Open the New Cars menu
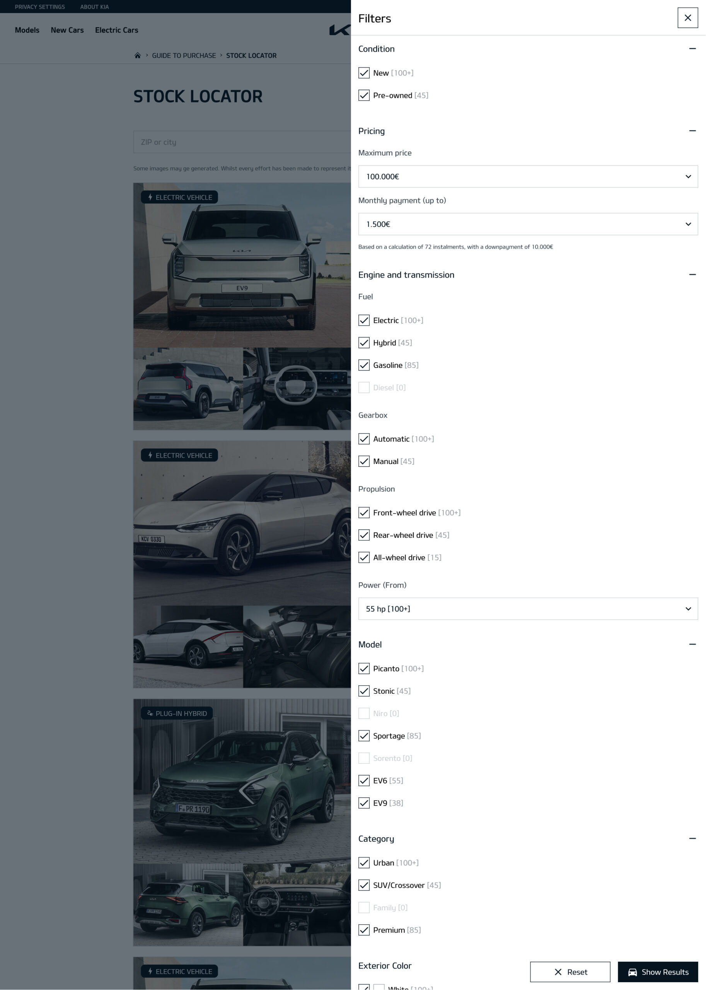Screen dimensions: 706x990 click(67, 30)
